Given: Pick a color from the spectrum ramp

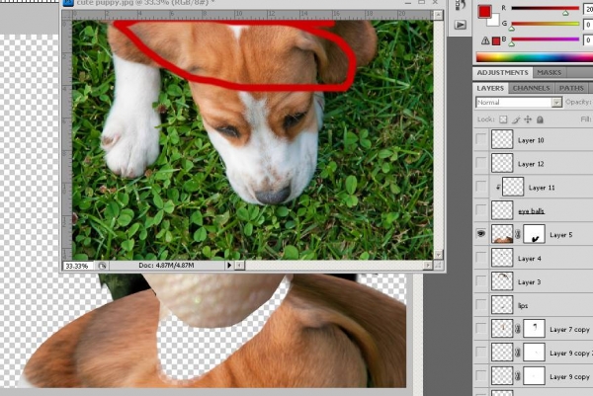Looking at the screenshot, I should [535, 57].
